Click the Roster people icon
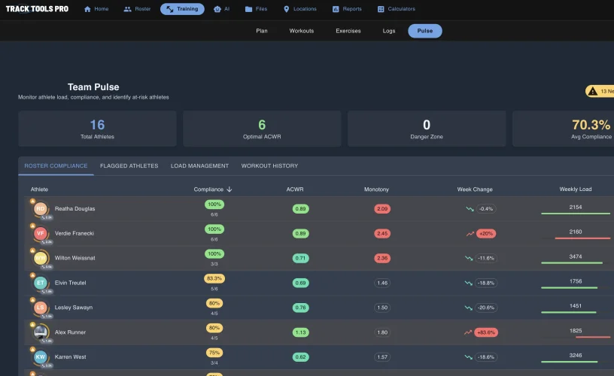The width and height of the screenshot is (614, 376). tap(127, 9)
